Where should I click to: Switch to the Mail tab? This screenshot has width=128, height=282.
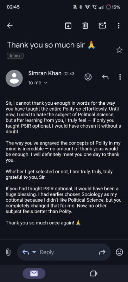34,274
